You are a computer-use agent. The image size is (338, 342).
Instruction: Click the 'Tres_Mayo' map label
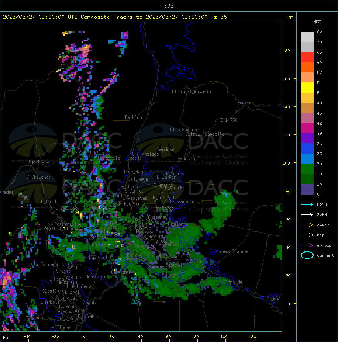pos(134,172)
